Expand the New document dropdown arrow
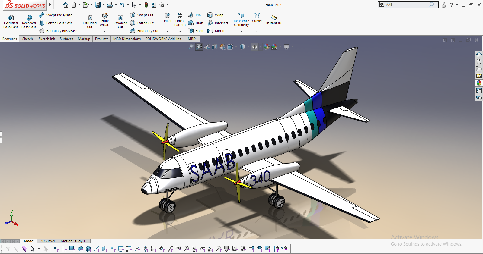Image resolution: width=483 pixels, height=254 pixels. point(79,5)
